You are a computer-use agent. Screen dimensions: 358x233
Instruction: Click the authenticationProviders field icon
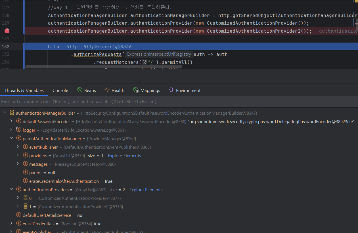coord(19,190)
